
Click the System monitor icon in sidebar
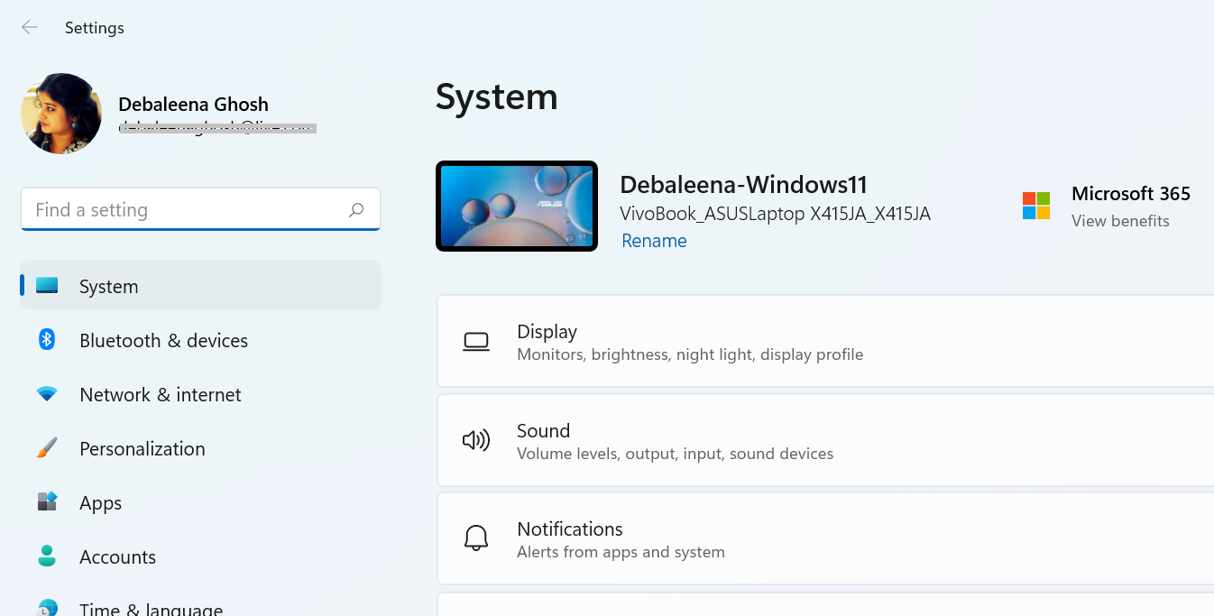pyautogui.click(x=47, y=286)
